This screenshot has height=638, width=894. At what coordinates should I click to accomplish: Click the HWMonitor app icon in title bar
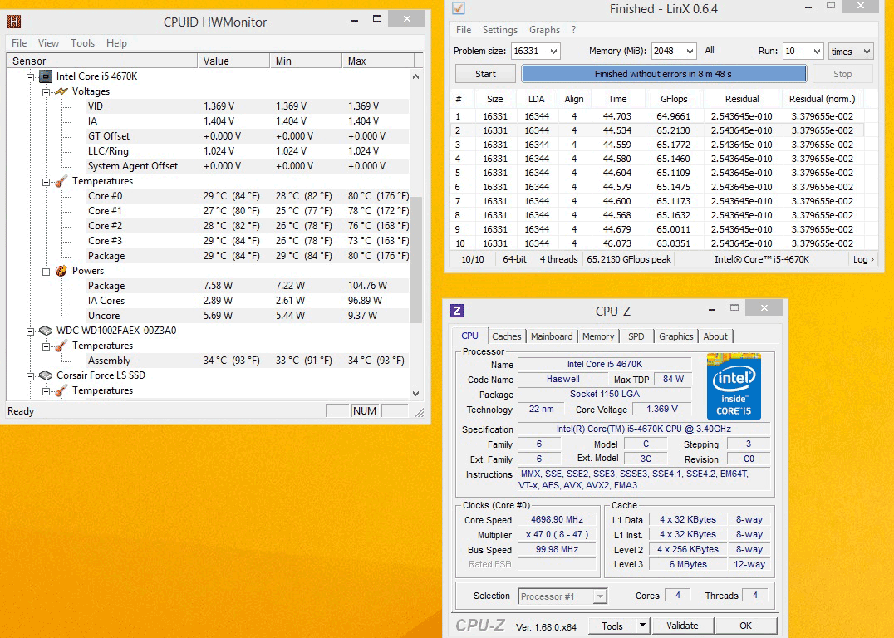[13, 22]
